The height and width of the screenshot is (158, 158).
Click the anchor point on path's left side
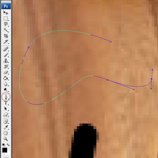(29, 47)
